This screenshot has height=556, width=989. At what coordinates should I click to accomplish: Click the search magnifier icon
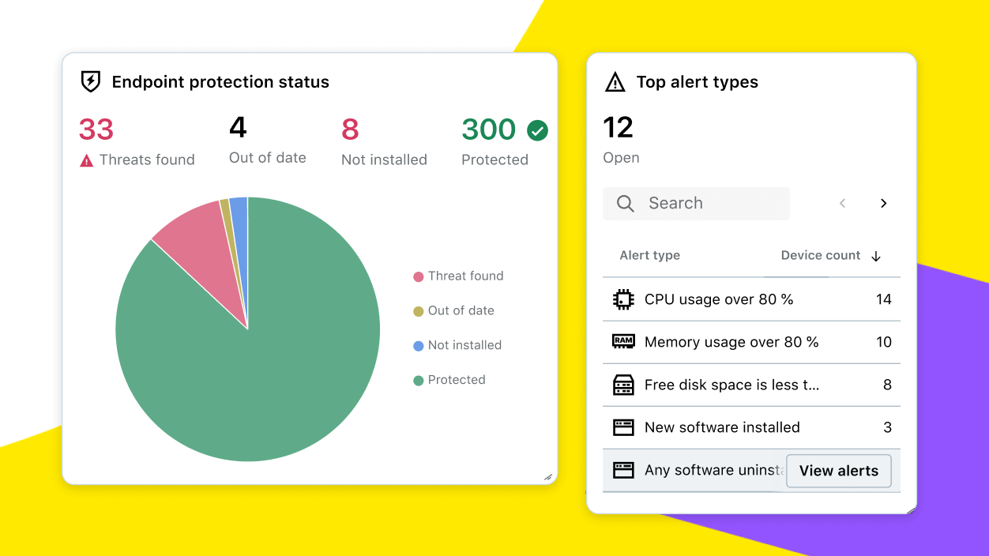click(625, 203)
